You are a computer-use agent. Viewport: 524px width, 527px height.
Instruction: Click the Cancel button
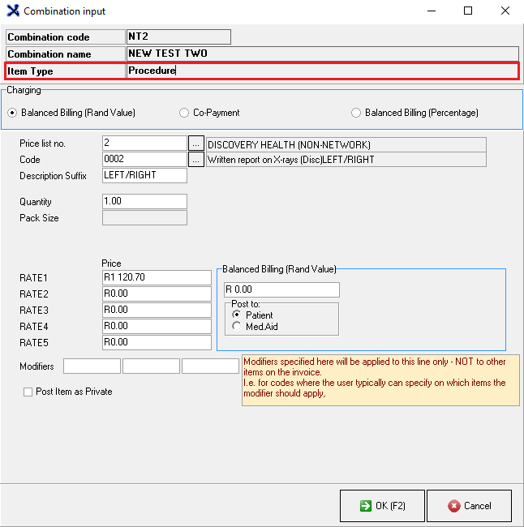pos(469,506)
